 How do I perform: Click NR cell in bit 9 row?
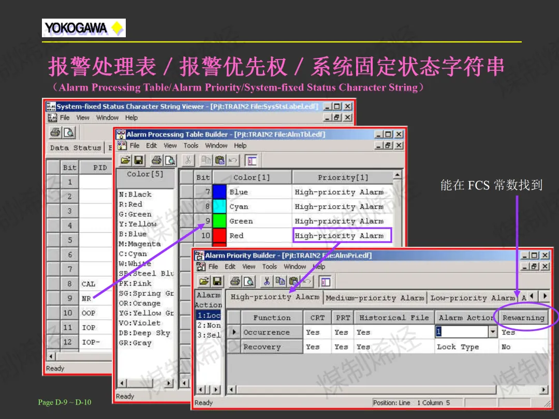point(96,298)
